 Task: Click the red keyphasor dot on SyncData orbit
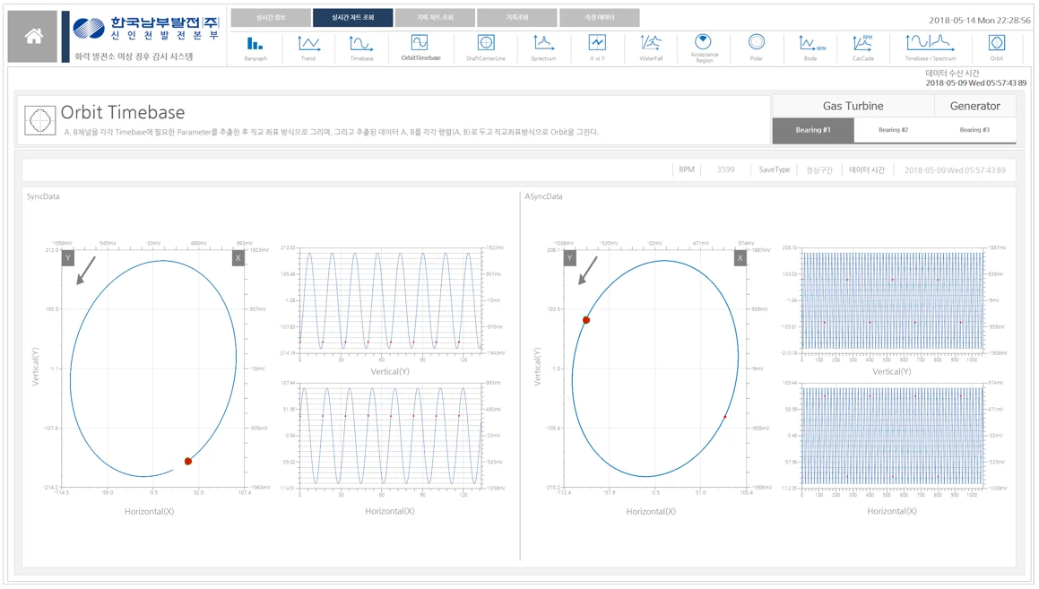point(188,461)
